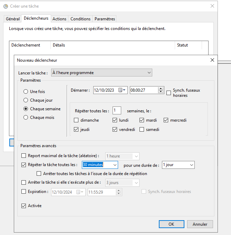Click the Statut column header
This screenshot has height=235, width=231.
[x=188, y=45]
